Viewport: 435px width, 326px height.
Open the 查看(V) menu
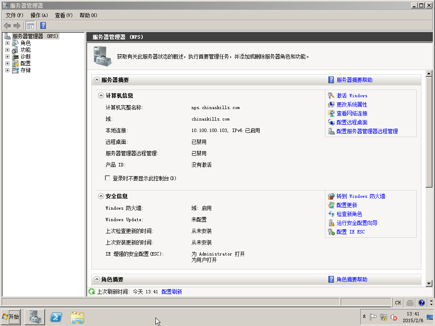(64, 15)
